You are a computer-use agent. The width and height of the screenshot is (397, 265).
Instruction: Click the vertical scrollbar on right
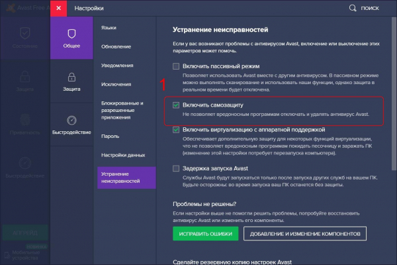pyautogui.click(x=394, y=94)
